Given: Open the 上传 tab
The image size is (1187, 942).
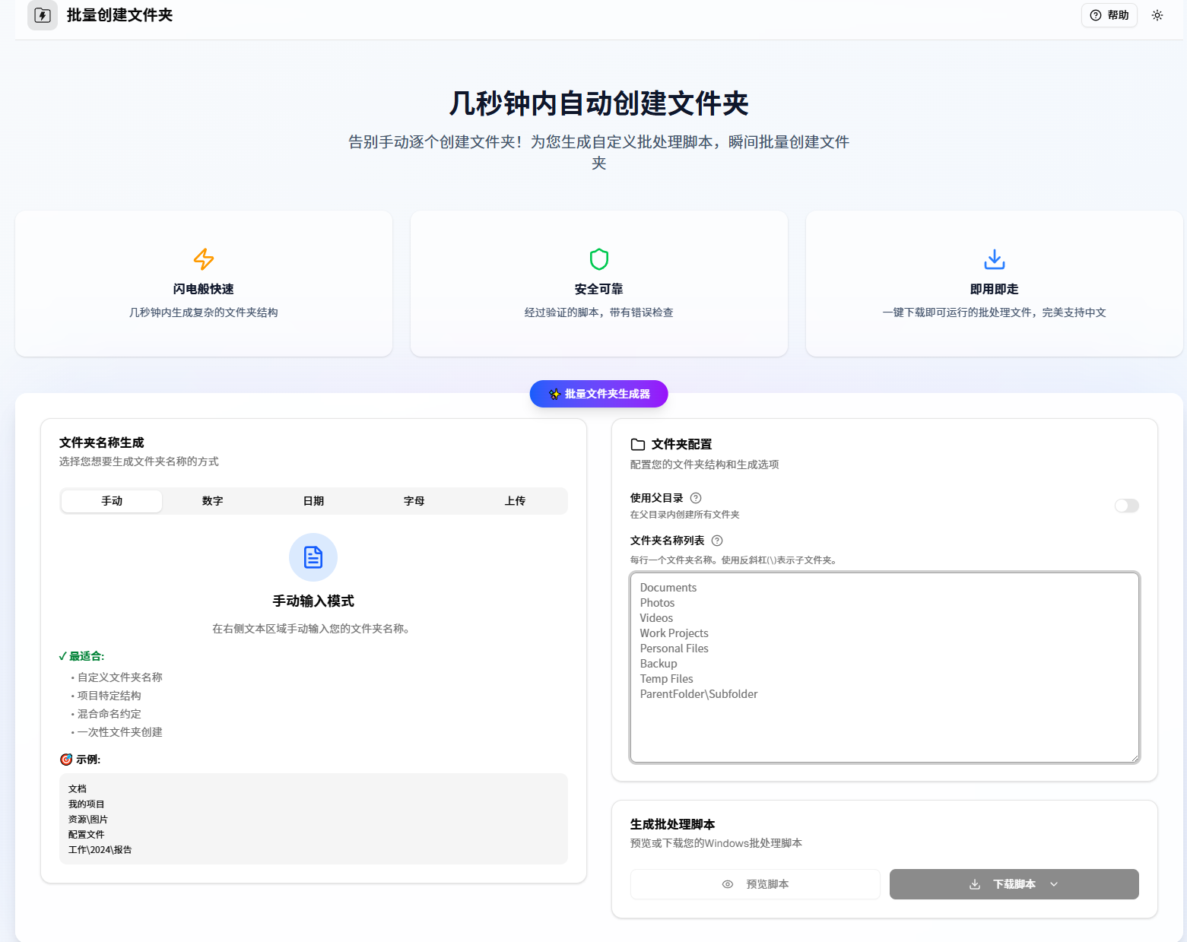Looking at the screenshot, I should (x=516, y=501).
